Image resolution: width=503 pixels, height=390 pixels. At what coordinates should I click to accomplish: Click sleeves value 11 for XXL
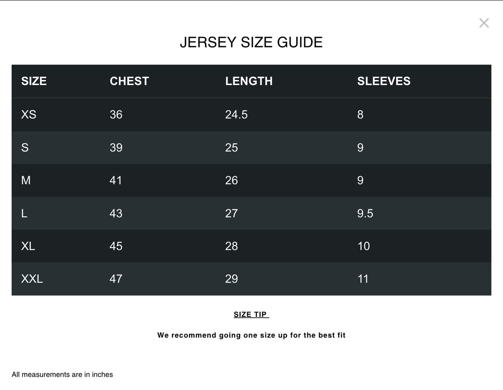coord(363,279)
